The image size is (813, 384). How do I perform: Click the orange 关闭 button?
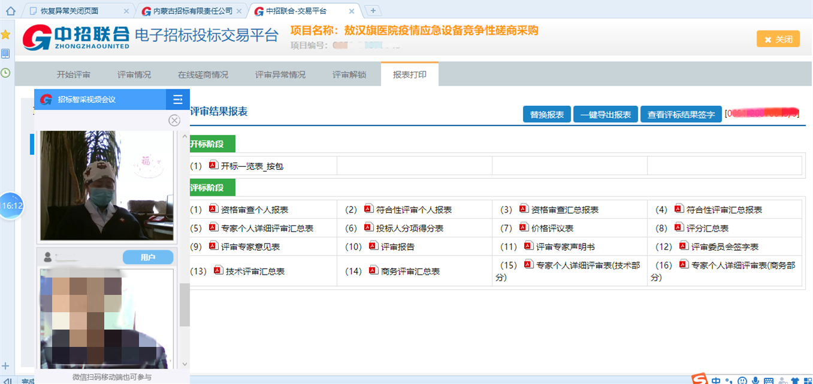tap(778, 39)
